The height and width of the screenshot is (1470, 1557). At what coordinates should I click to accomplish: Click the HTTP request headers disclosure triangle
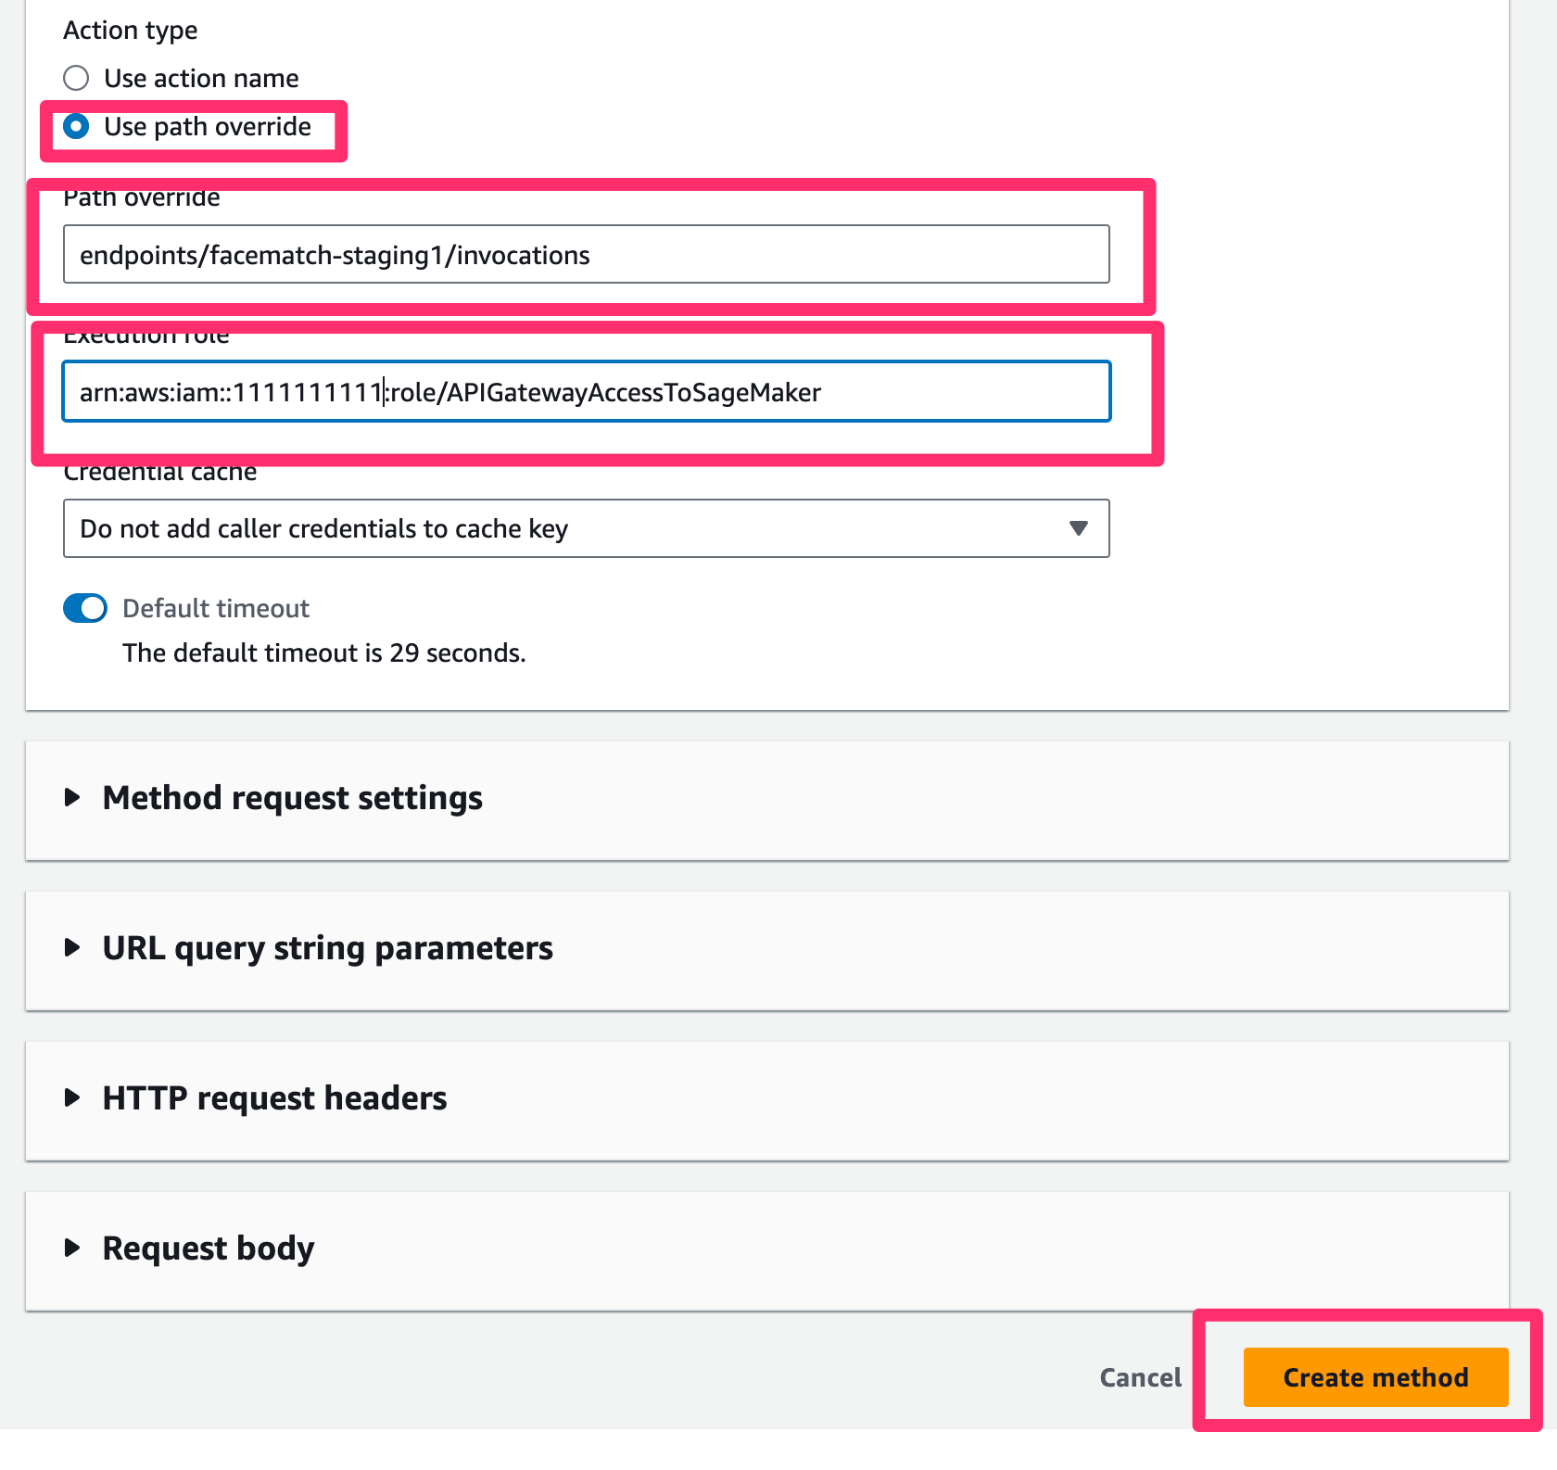tap(72, 1097)
